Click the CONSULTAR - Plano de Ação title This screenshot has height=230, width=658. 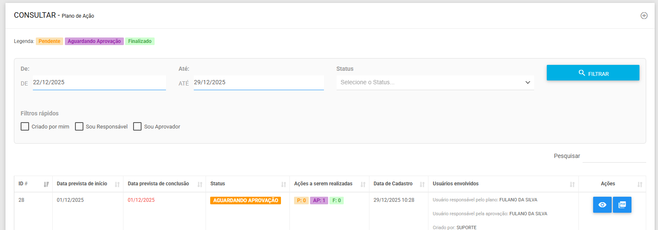(x=54, y=15)
